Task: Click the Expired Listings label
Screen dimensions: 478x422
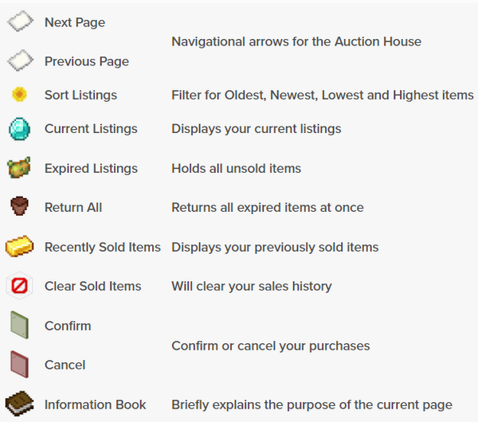Action: tap(91, 169)
